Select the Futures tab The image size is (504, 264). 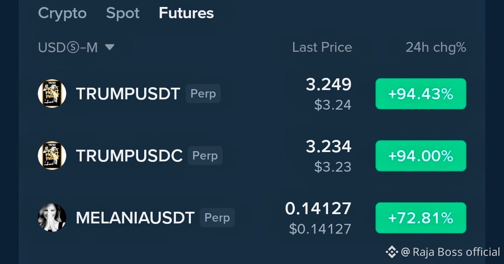pyautogui.click(x=186, y=13)
